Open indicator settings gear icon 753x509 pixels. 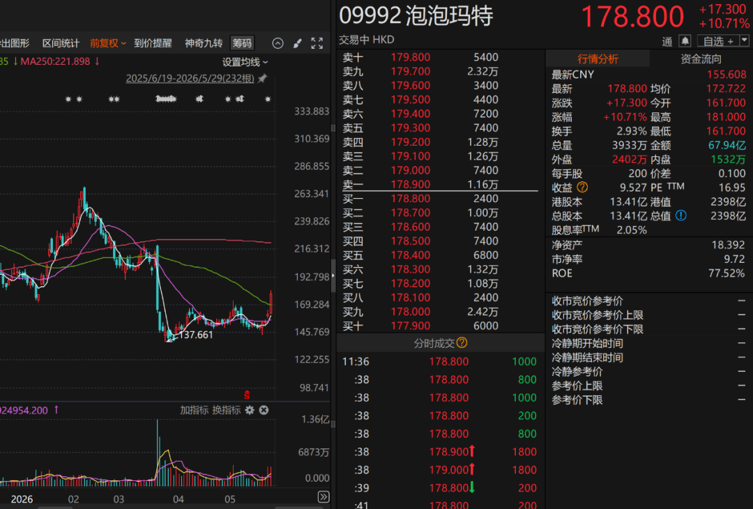point(250,410)
